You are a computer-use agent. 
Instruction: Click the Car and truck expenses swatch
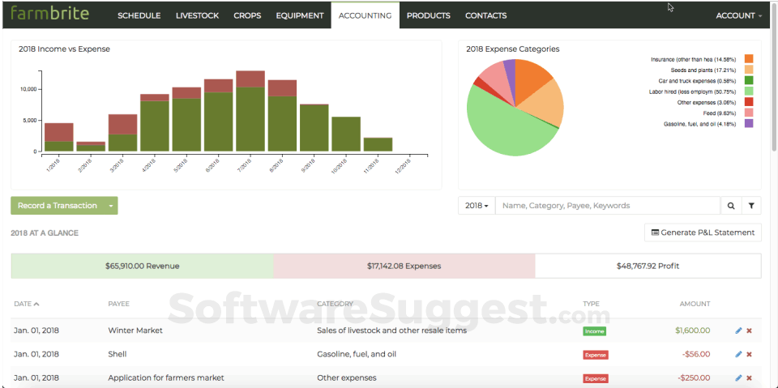click(x=749, y=80)
